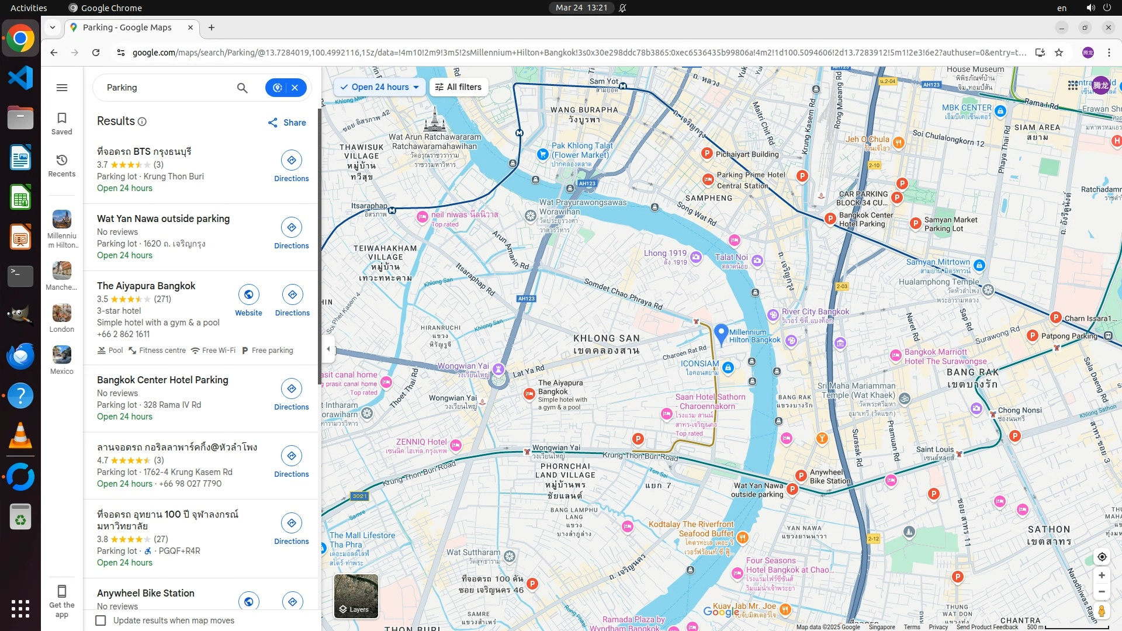The height and width of the screenshot is (631, 1122).
Task: Open the Chrome tab search dropdown
Action: pos(53,27)
